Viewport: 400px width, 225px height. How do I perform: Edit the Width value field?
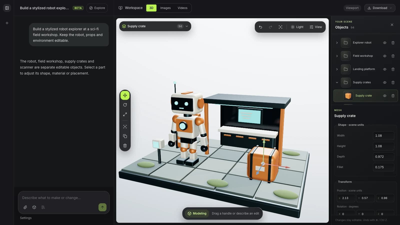click(x=383, y=136)
